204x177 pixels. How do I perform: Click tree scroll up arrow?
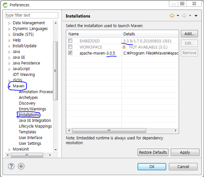coord(55,23)
